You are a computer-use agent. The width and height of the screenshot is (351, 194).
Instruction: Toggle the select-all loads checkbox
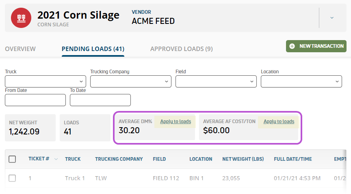click(12, 159)
